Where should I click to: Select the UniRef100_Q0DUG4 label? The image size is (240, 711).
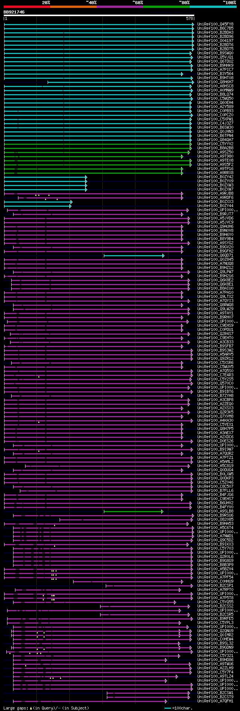click(x=215, y=470)
